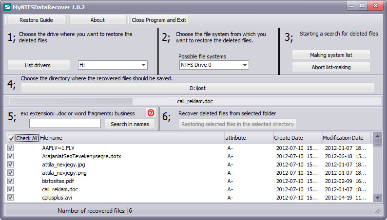Click the call_reklam.doc progress bar
Screen dimensions: 387x220
(x=195, y=101)
